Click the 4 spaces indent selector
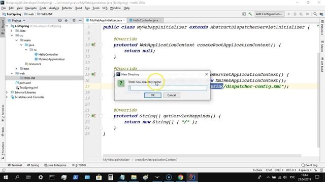Image resolution: width=325 pixels, height=182 pixels. pyautogui.click(x=305, y=170)
